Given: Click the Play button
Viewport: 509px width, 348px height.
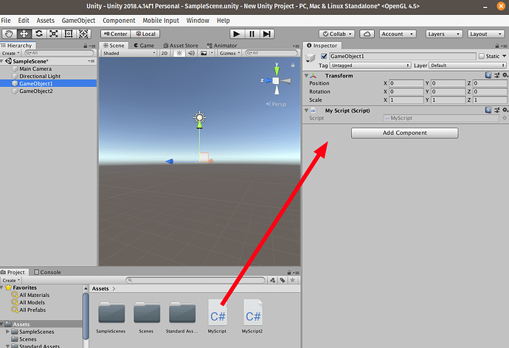Looking at the screenshot, I should coord(237,34).
